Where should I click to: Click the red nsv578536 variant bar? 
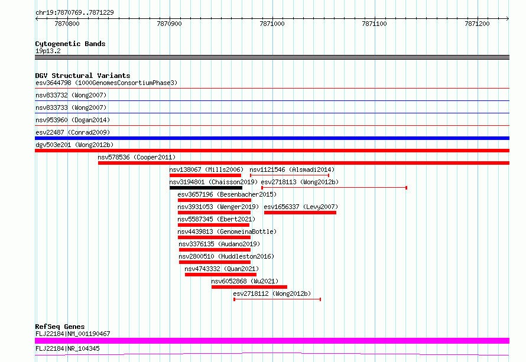click(304, 163)
